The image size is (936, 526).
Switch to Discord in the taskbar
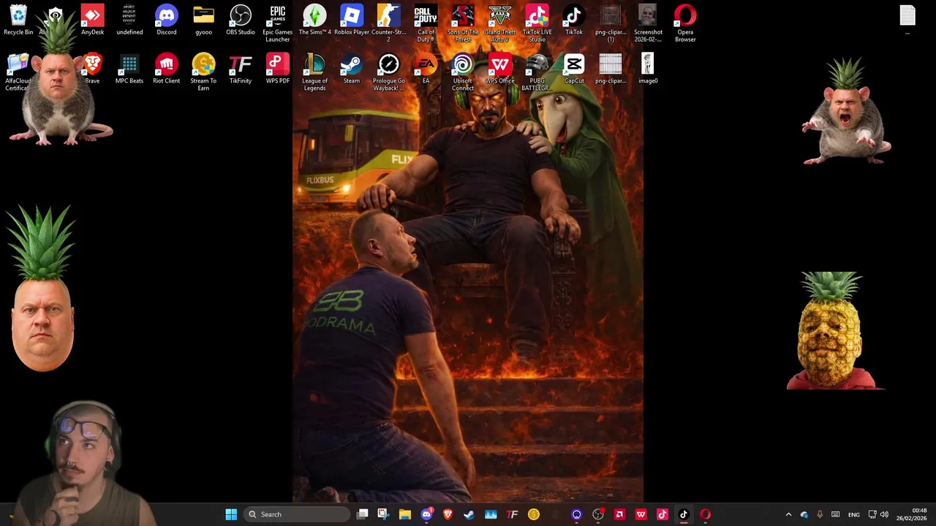click(x=426, y=514)
